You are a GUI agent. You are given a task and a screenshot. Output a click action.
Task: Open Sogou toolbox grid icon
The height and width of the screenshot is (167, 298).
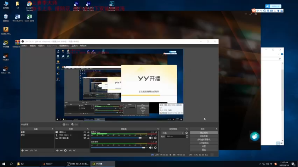[282, 11]
